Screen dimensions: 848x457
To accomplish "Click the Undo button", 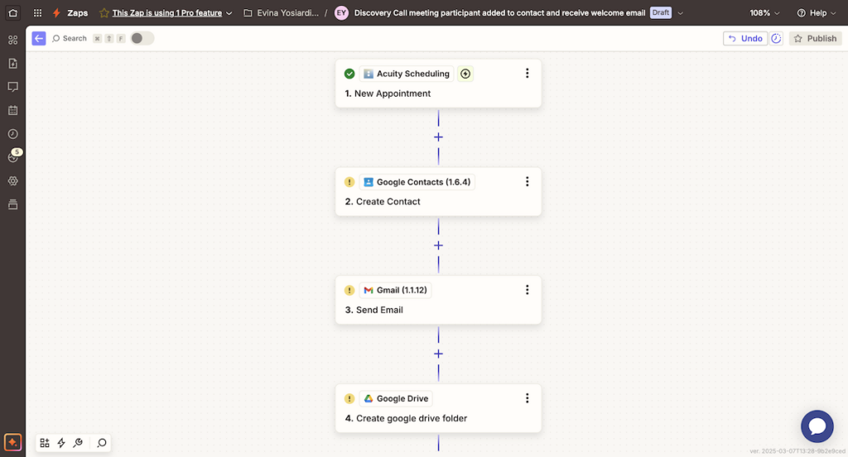I will [745, 38].
